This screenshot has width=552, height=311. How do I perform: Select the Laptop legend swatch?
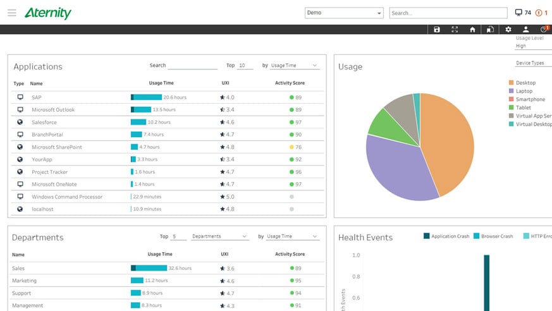click(x=511, y=91)
